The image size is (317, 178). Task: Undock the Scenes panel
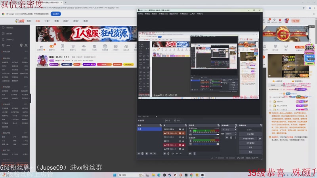tap(160, 125)
